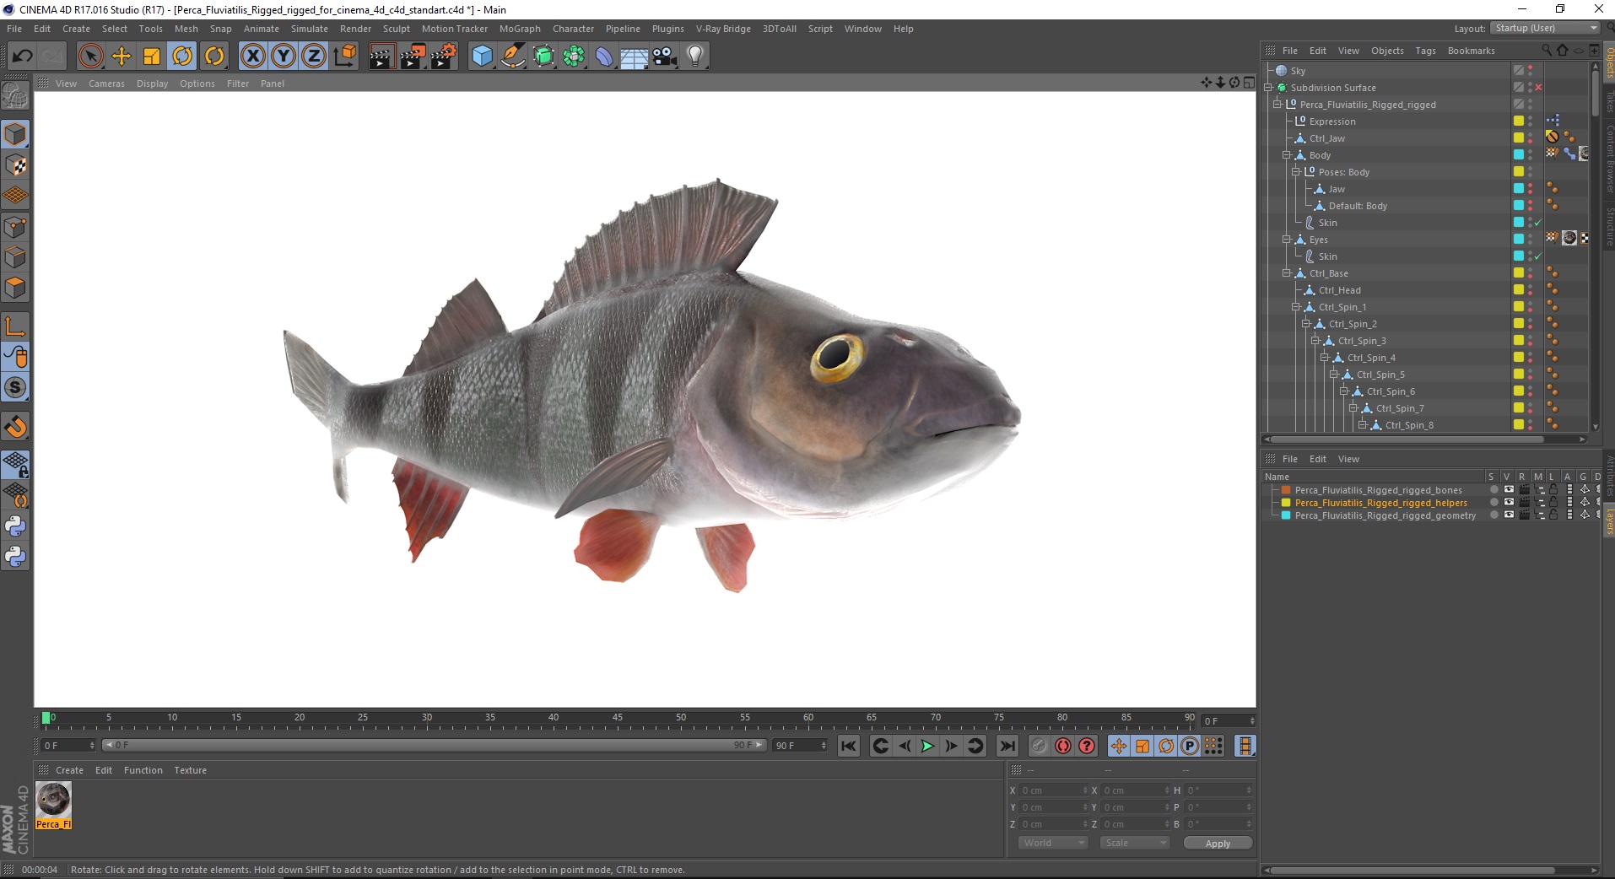This screenshot has width=1615, height=879.
Task: Open the spline pen tool
Action: point(512,57)
